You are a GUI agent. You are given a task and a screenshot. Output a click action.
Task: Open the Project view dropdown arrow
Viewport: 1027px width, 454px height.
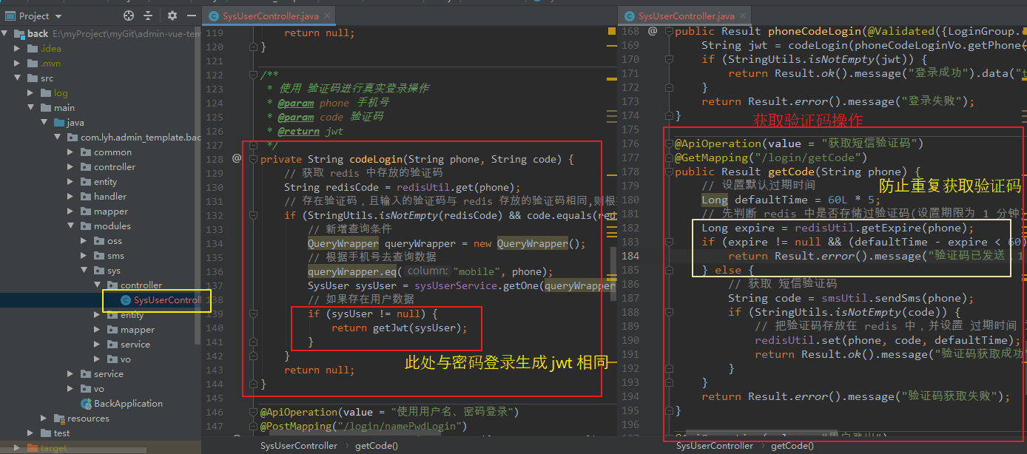point(59,16)
